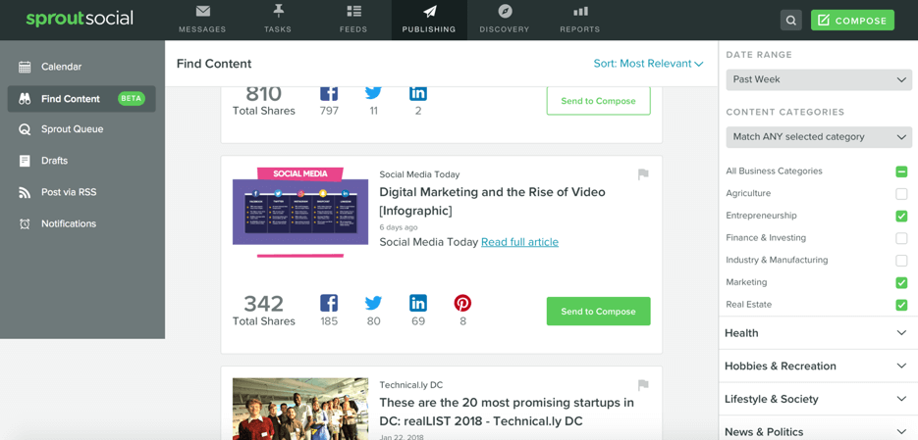Open the Tasks pin icon
The image size is (918, 440).
278,11
